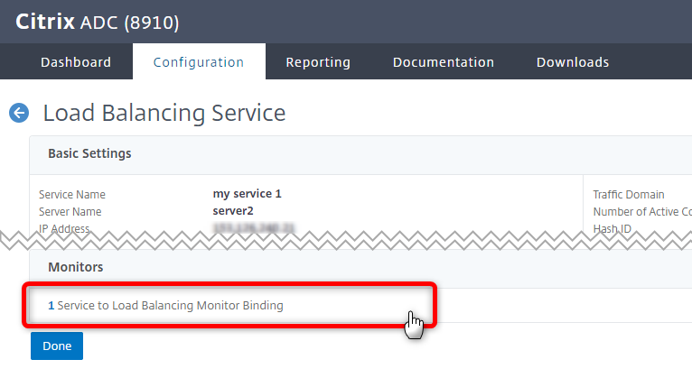Viewport: 692px width, 378px height.
Task: Go to the Downloads tab
Action: (573, 62)
